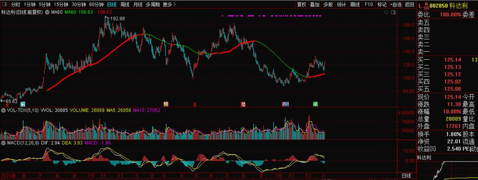This screenshot has width=478, height=180.
Task: Select the 60分钟 period tab
Action: tap(96, 5)
